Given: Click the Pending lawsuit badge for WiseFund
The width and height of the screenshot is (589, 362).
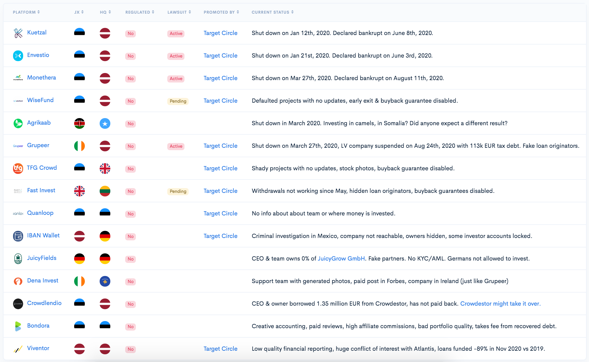Looking at the screenshot, I should pyautogui.click(x=178, y=101).
